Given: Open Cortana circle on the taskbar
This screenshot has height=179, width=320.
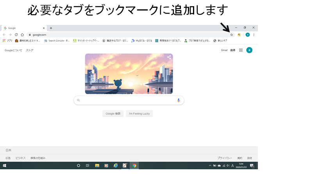Looking at the screenshot, I should coord(79,166).
